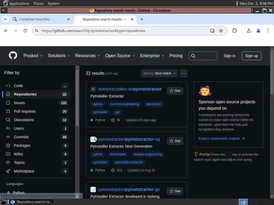
Task: Open the browser profile avatar icon
Action: pyautogui.click(x=258, y=31)
